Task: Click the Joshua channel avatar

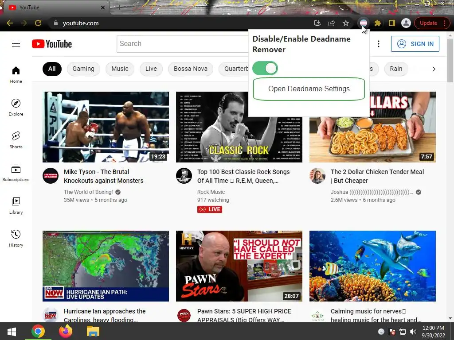Action: click(317, 176)
